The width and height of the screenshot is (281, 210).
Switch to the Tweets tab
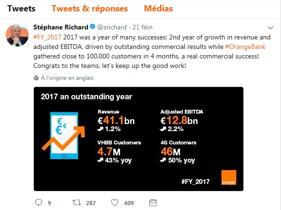tap(21, 9)
